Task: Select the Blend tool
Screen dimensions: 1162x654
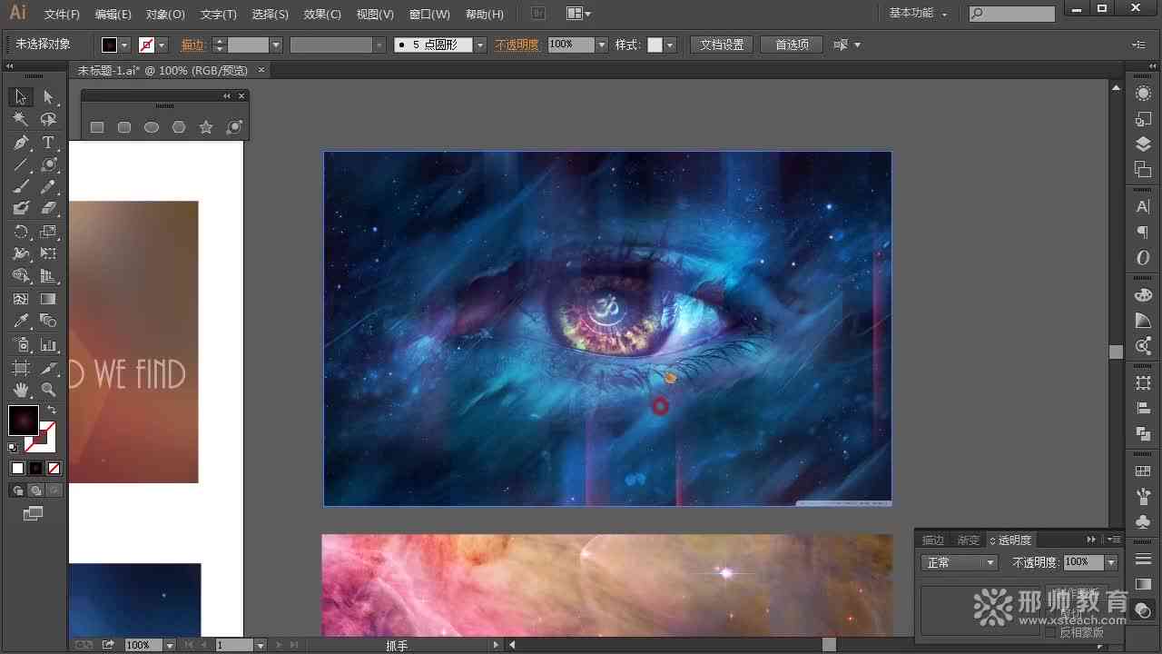Action: click(48, 322)
